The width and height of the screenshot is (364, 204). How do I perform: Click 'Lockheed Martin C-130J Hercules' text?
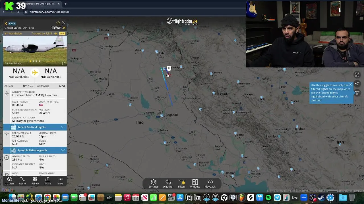pyautogui.click(x=35, y=95)
